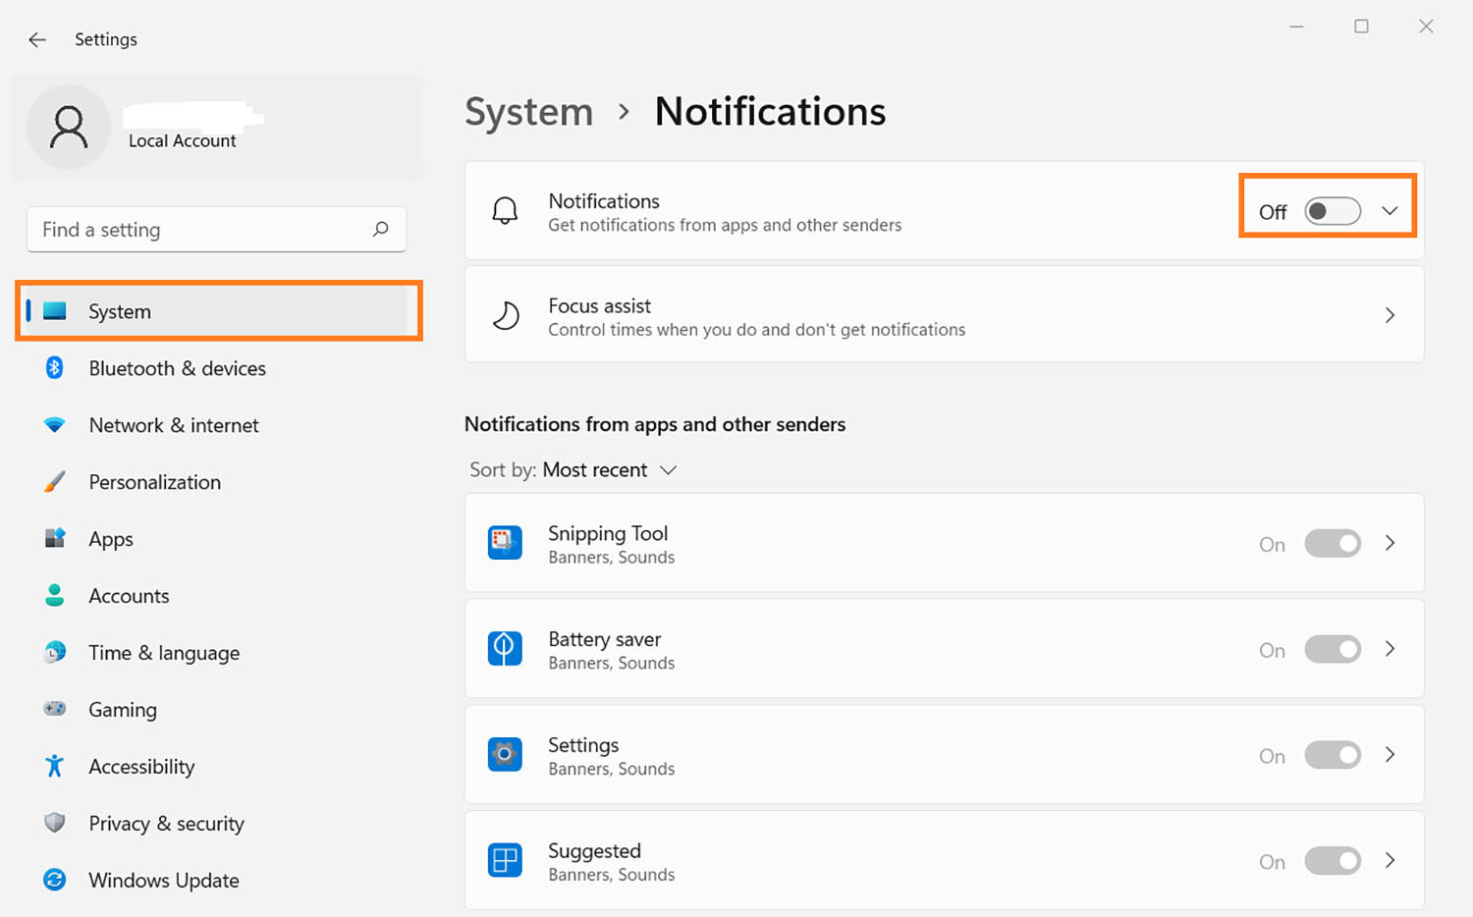Maximize the Settings window
This screenshot has width=1473, height=917.
pyautogui.click(x=1361, y=27)
